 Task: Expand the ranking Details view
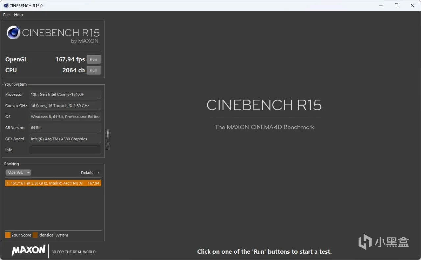90,173
